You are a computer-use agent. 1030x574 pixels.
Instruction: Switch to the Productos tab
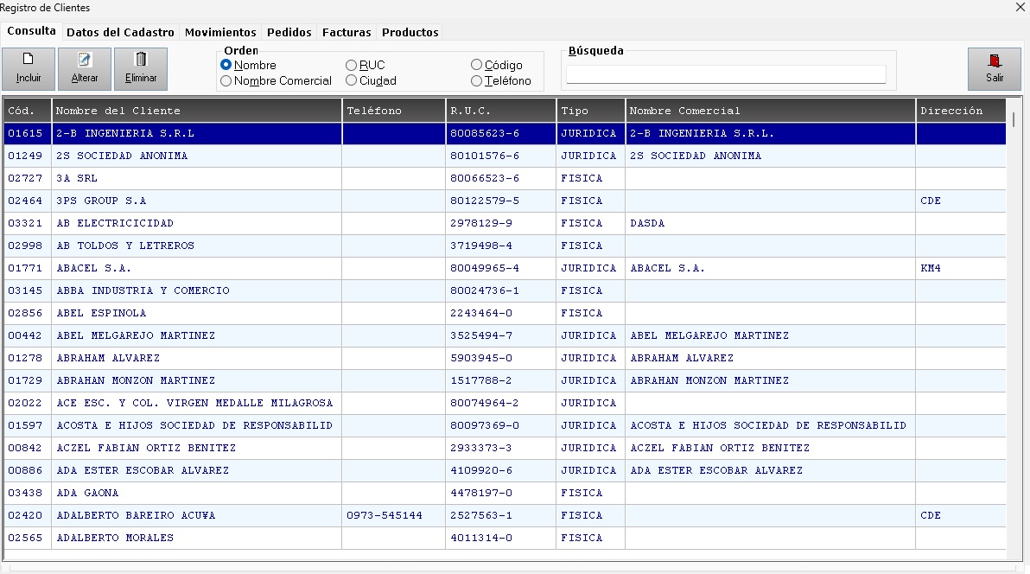pos(410,32)
